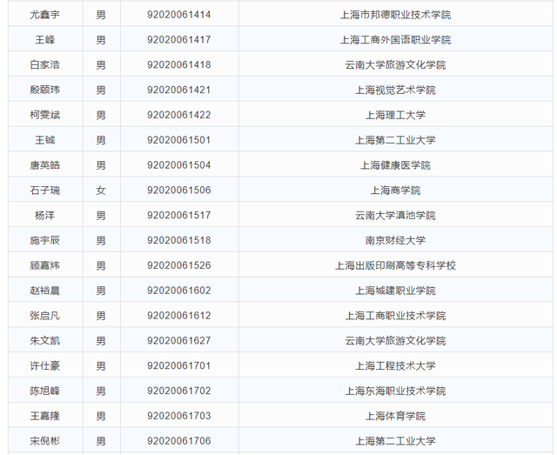Click ID number 92020061414

(x=179, y=15)
